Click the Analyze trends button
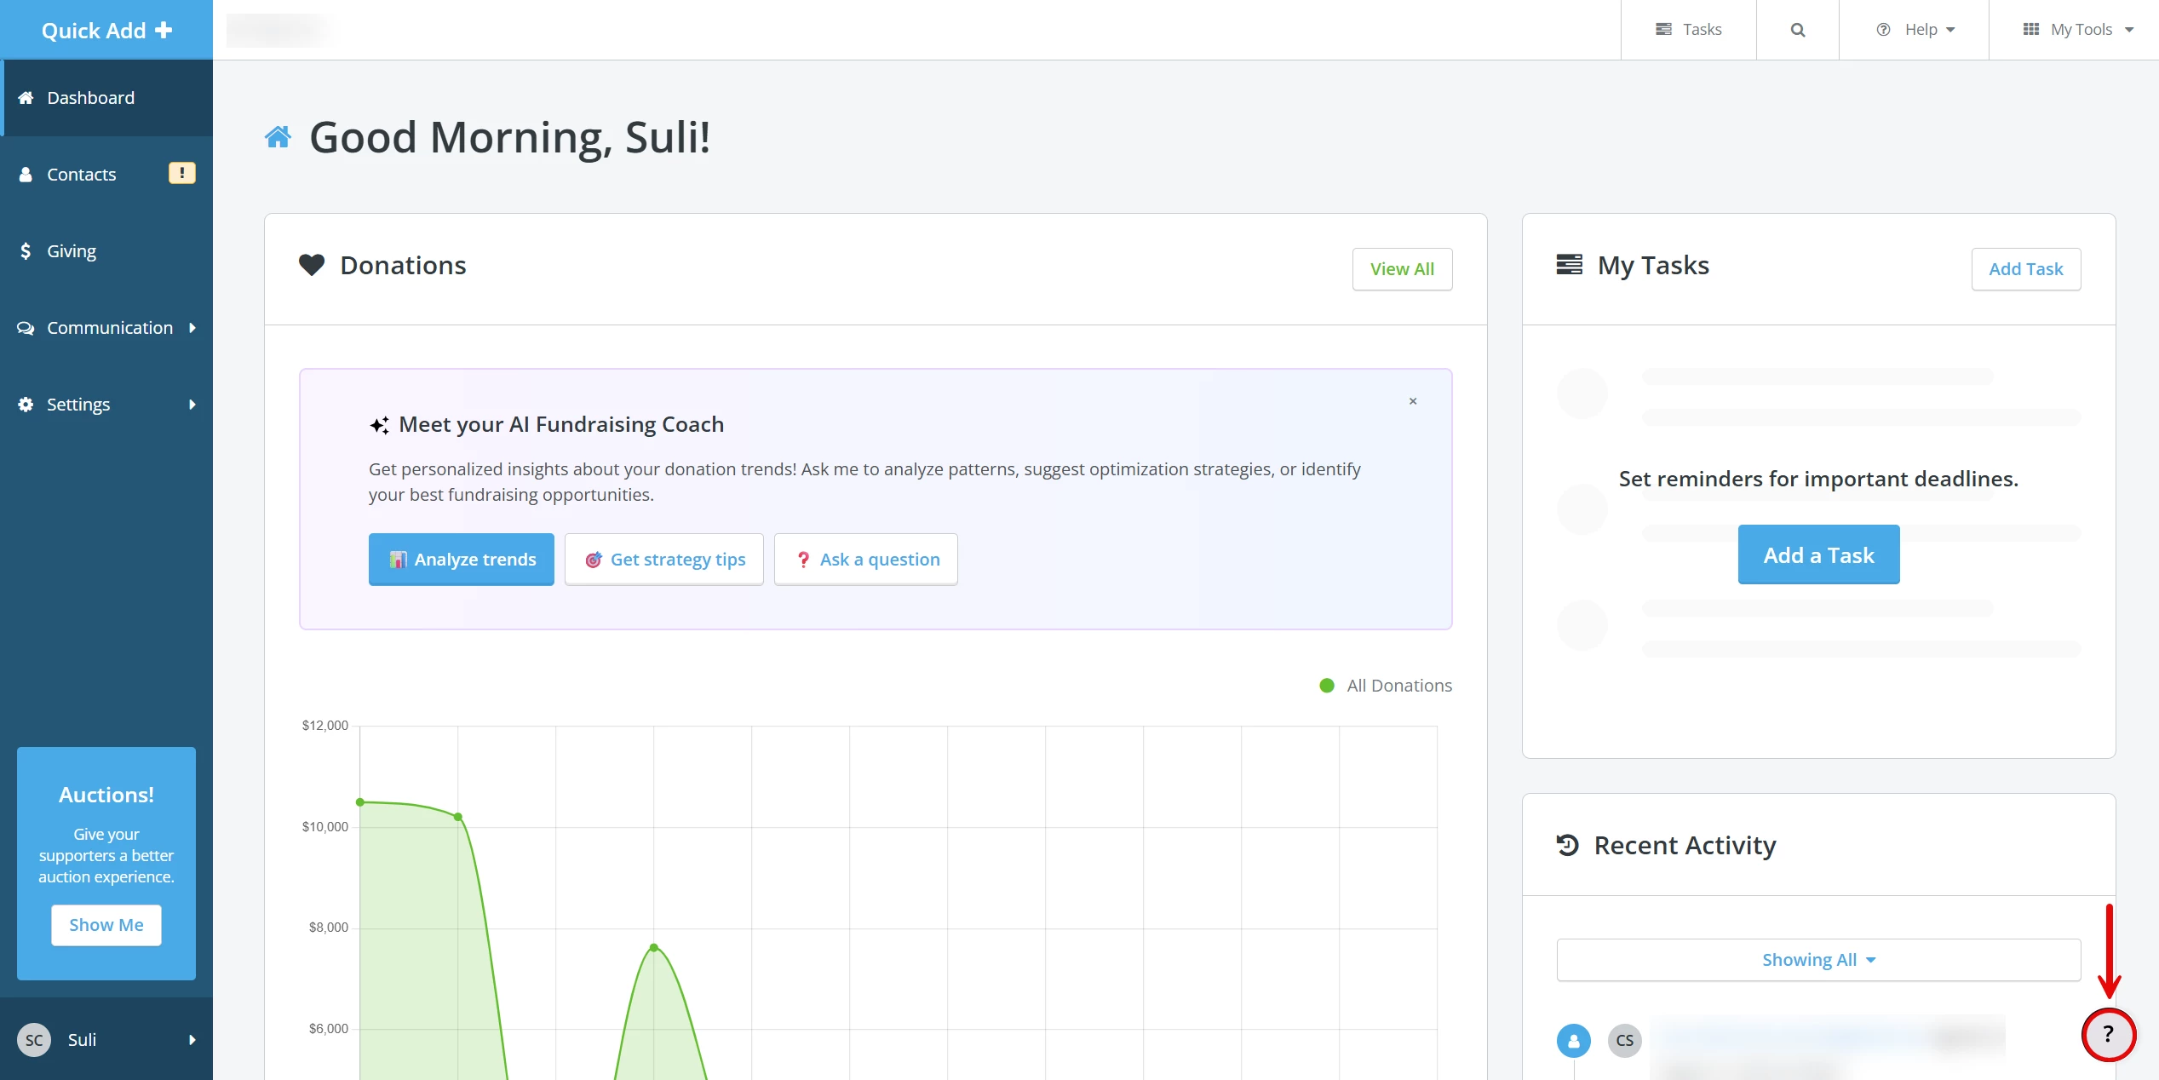Image resolution: width=2159 pixels, height=1080 pixels. 462,560
